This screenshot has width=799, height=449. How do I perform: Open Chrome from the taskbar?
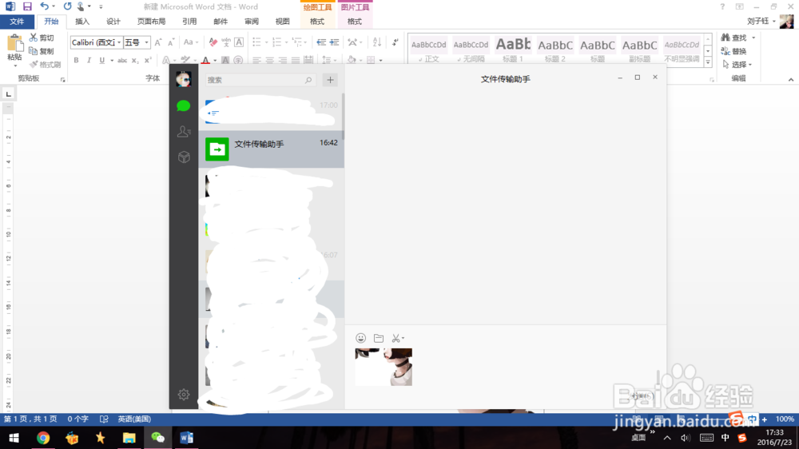pyautogui.click(x=43, y=438)
